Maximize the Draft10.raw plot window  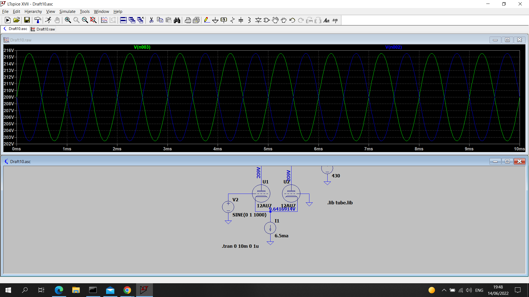point(507,40)
